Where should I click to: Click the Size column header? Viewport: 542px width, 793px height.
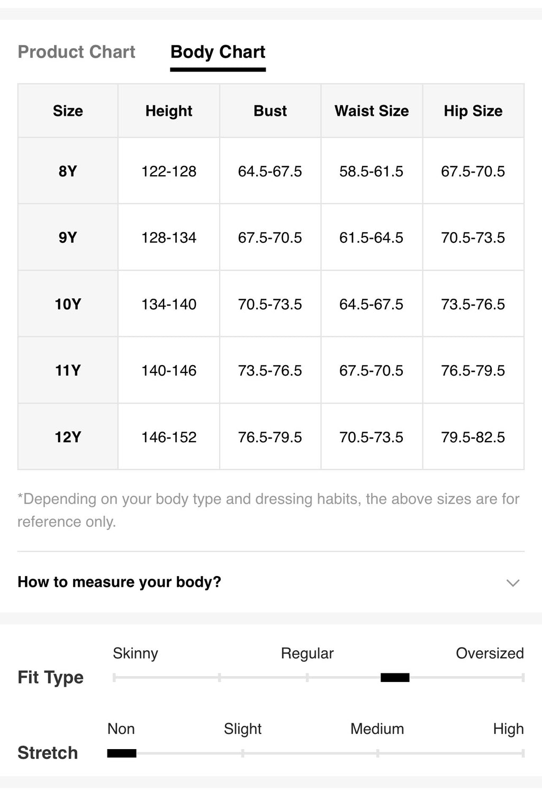68,111
